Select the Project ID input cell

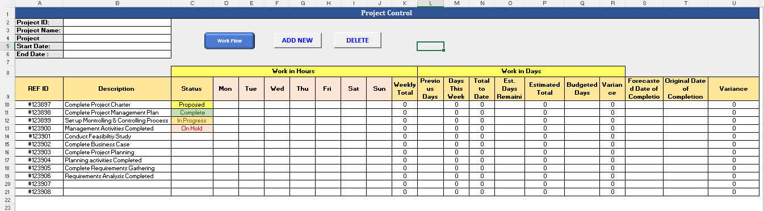(117, 22)
